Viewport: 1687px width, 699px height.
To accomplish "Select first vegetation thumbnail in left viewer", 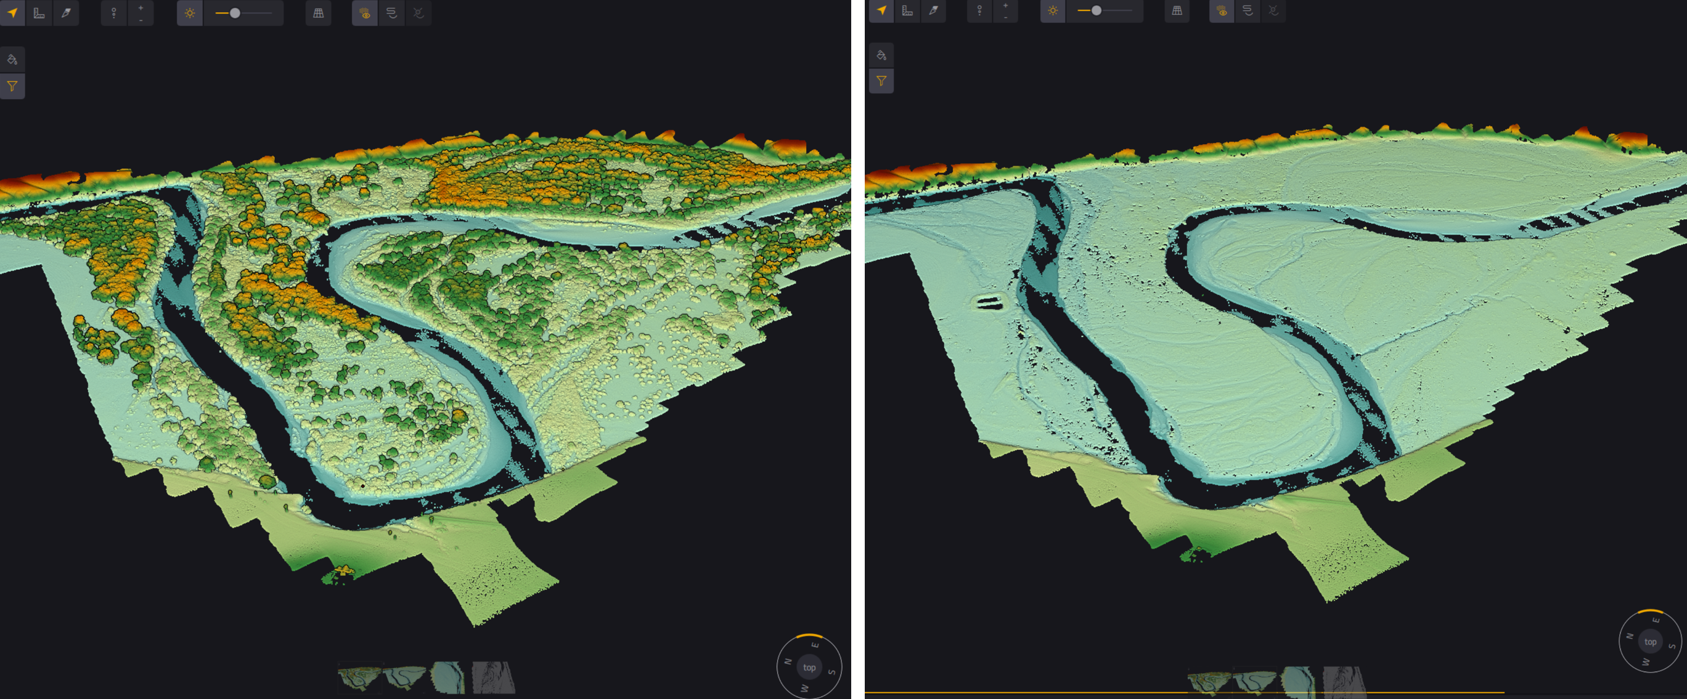I will pos(359,678).
